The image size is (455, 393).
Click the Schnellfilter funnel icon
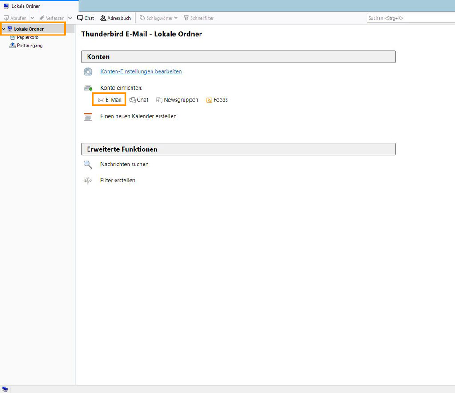[186, 18]
